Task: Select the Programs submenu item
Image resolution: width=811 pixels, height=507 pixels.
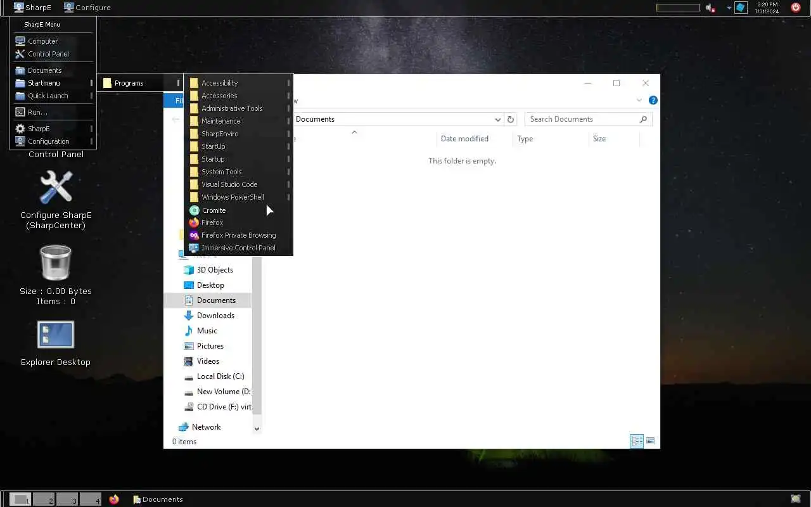Action: pos(141,83)
